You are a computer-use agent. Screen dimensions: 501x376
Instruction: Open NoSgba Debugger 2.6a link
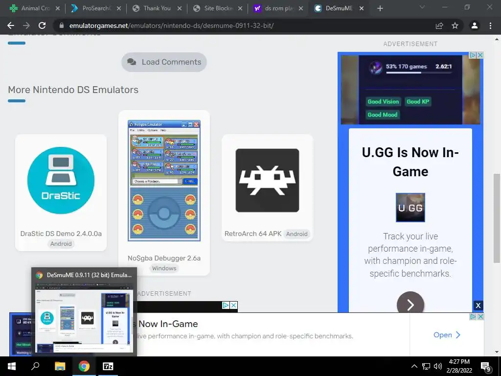tap(164, 258)
